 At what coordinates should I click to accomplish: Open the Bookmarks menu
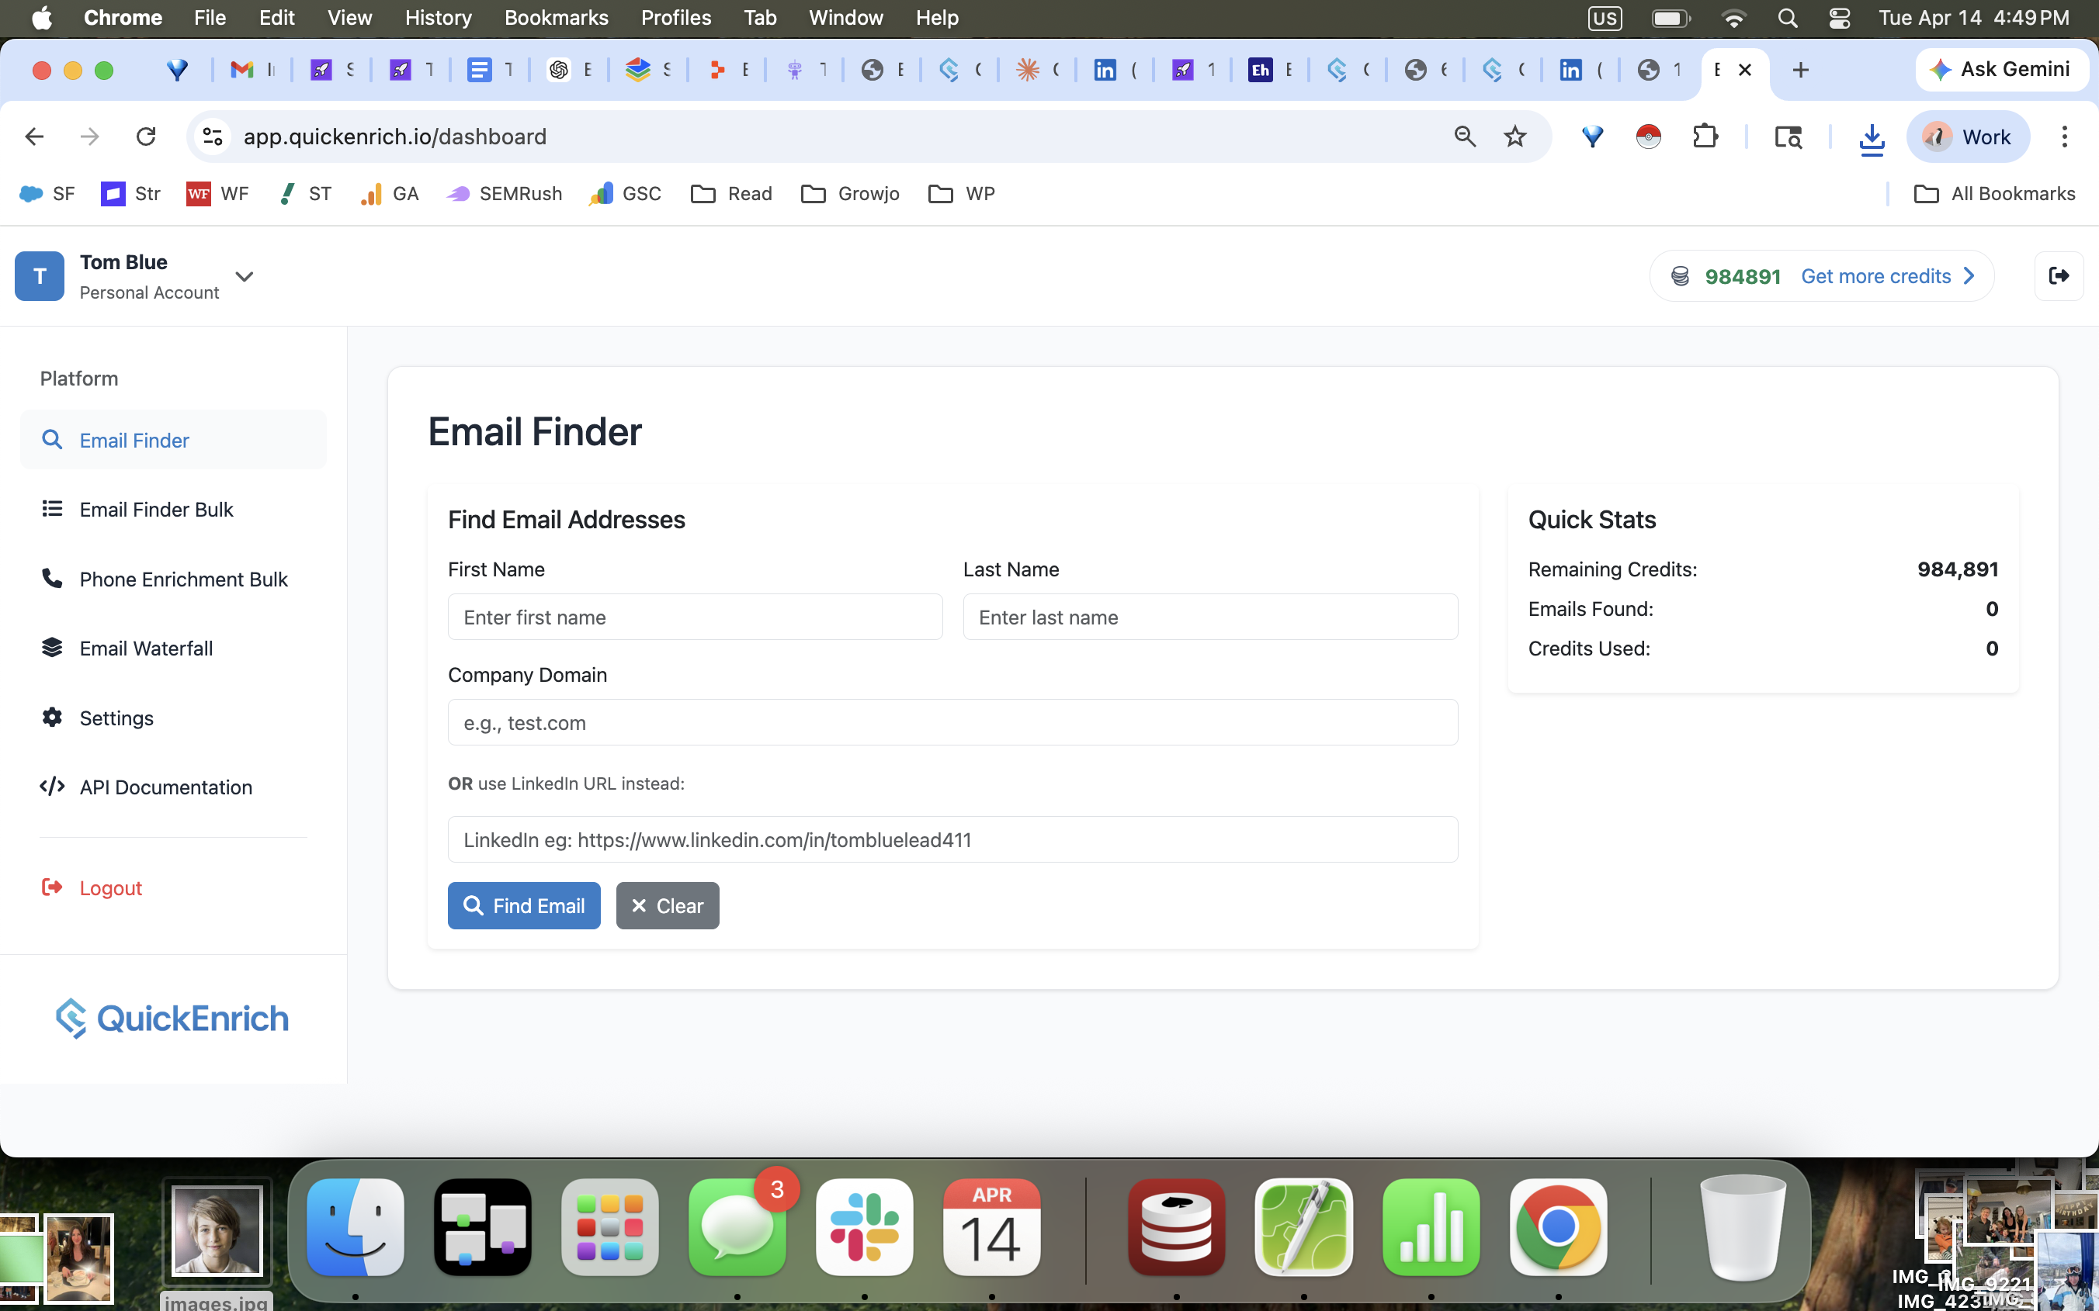[x=556, y=17]
